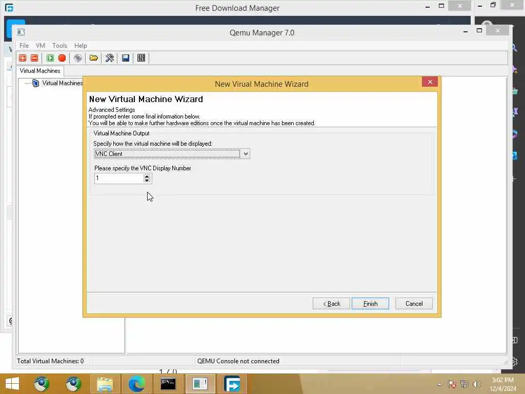Viewport: 525px width, 394px height.
Task: Cancel the New Virtual Machine Wizard
Action: pos(414,304)
